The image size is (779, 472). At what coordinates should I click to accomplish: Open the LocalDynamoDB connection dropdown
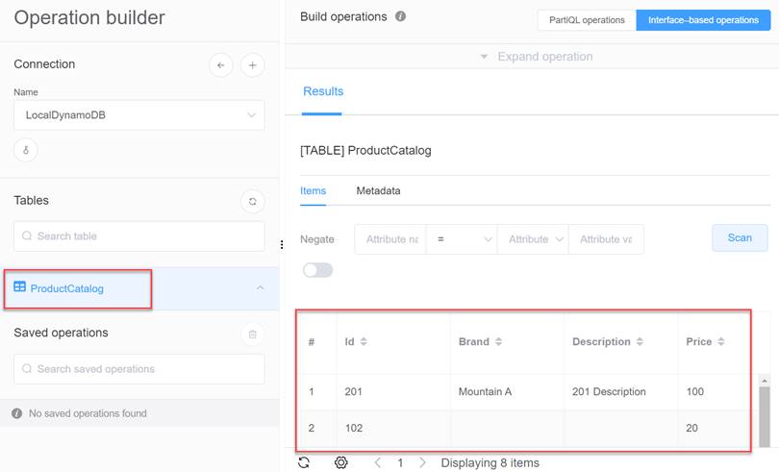(139, 115)
